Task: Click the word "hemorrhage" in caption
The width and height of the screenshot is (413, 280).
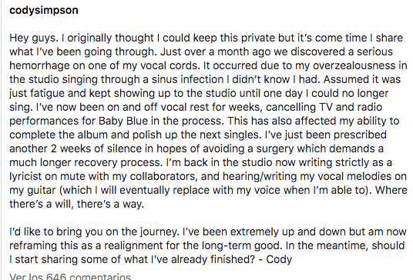Action: click(x=39, y=65)
